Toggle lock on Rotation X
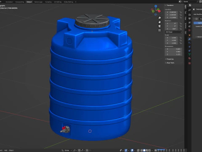The width and height of the screenshot is (202, 152). [x=181, y=24]
